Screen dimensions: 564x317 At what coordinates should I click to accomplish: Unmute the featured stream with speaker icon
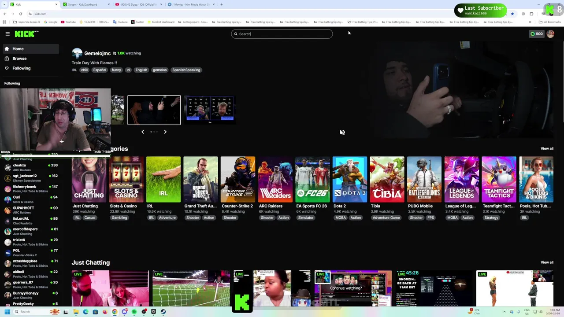342,132
